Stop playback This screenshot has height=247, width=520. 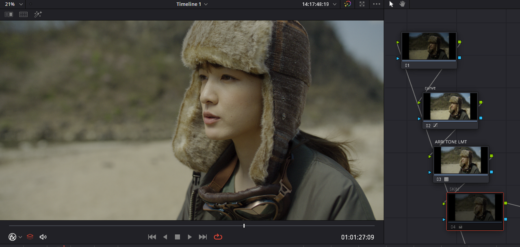[178, 237]
